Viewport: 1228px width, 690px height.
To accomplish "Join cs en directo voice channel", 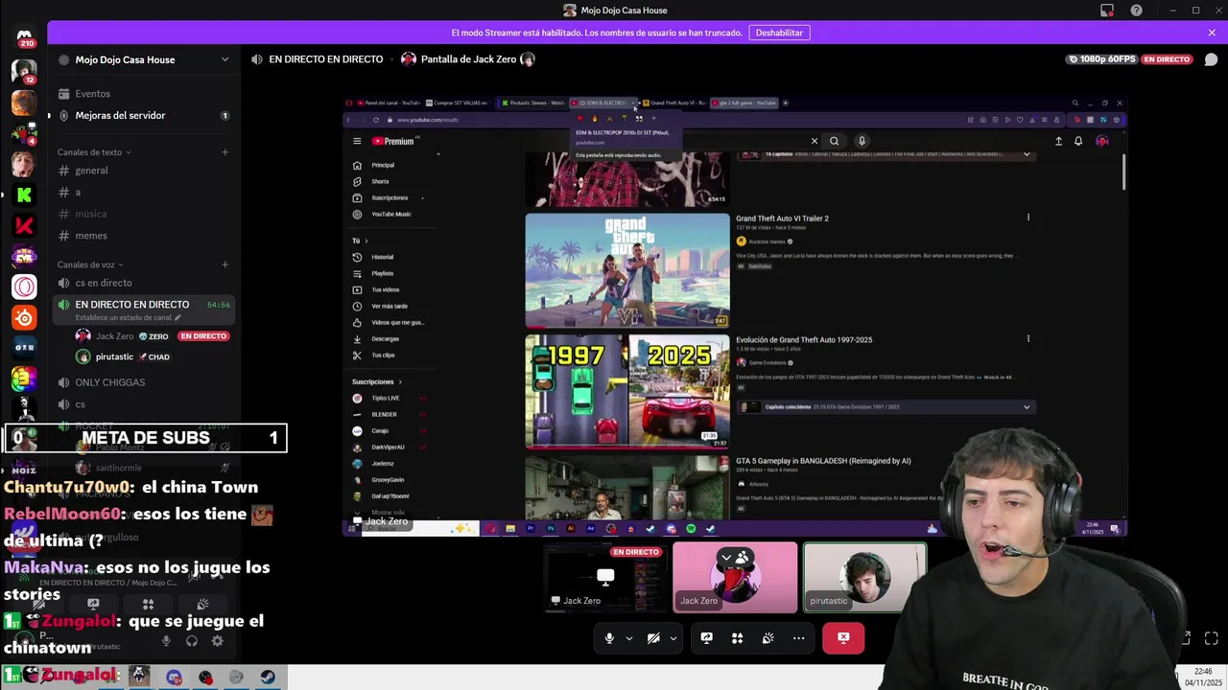I will point(144,283).
